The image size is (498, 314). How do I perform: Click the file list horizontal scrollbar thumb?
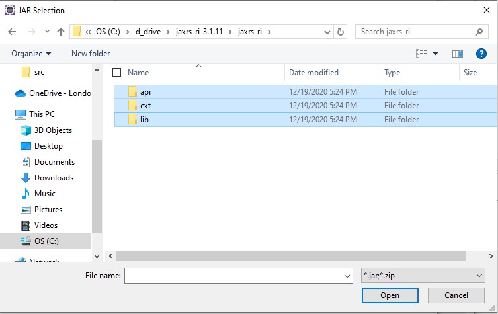point(291,256)
